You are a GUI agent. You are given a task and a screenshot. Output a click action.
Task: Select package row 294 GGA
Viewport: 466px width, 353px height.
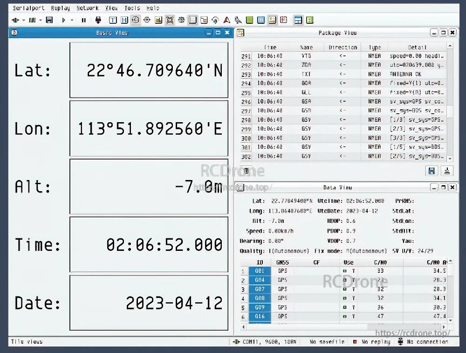click(343, 83)
